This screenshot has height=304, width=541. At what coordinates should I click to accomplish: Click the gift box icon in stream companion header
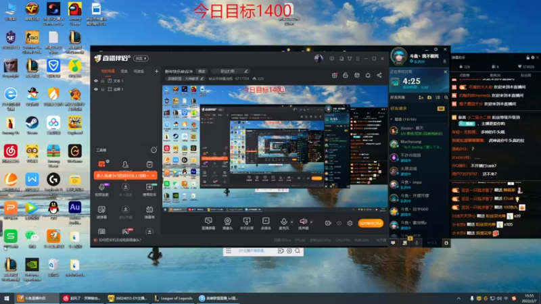(334, 75)
